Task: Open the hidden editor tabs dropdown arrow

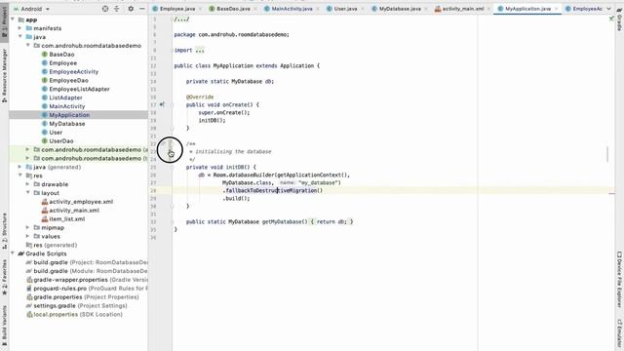Action: (608, 9)
